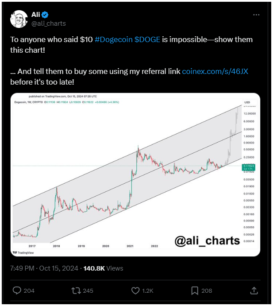Open Ali's profile avatar picture
This screenshot has height=306, width=273.
[19, 19]
